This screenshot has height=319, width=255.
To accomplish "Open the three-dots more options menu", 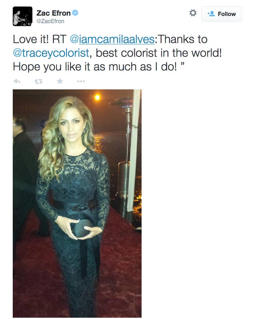I will click(81, 81).
